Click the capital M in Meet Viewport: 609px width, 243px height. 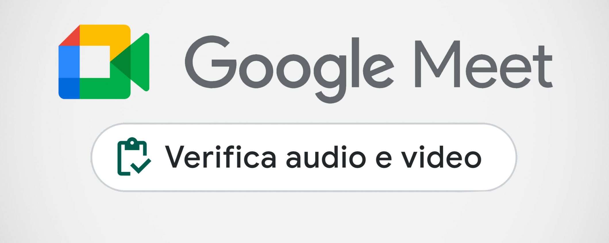[438, 64]
